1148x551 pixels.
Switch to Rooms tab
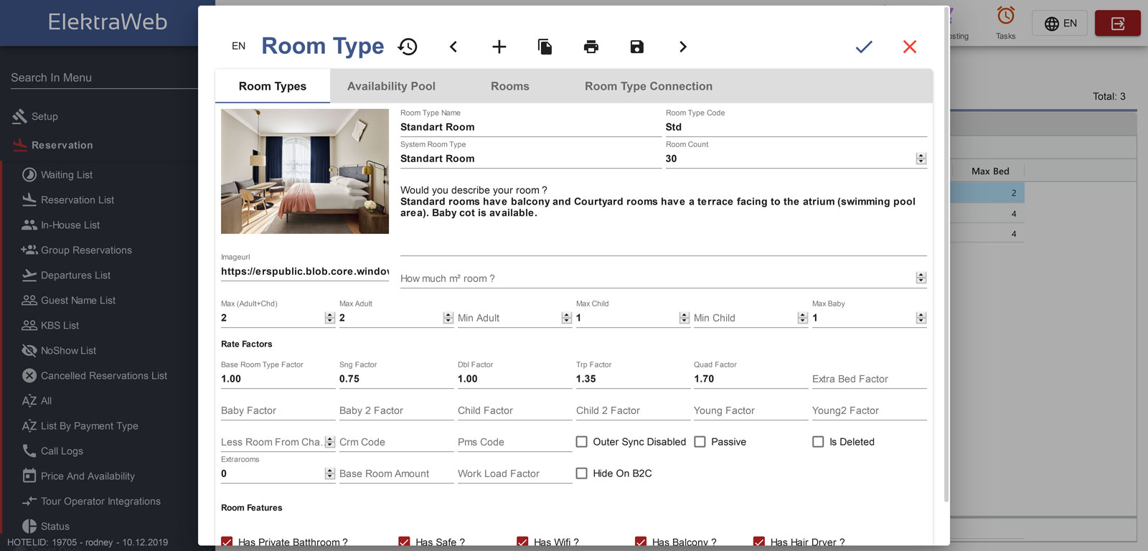[x=510, y=86]
